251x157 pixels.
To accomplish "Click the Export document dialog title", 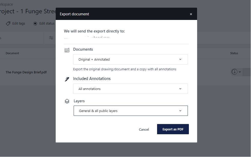I will point(74,14).
